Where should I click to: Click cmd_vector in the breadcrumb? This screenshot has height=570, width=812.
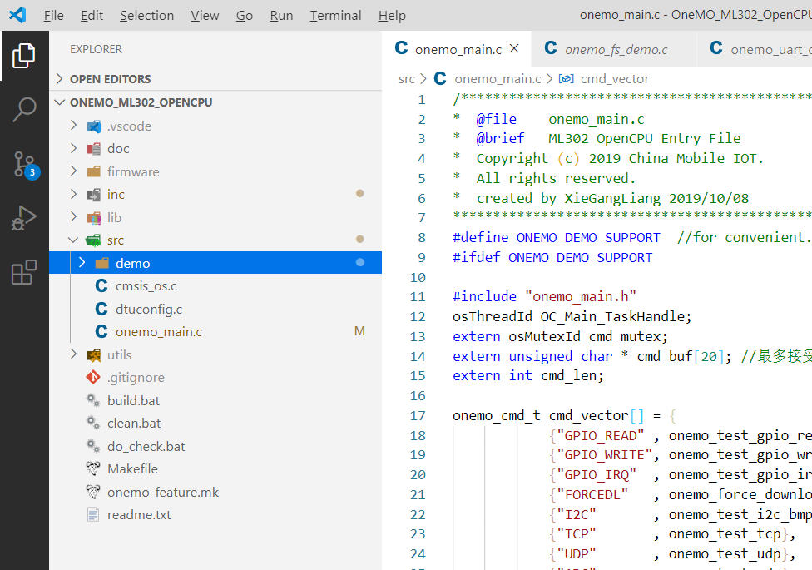pos(614,79)
